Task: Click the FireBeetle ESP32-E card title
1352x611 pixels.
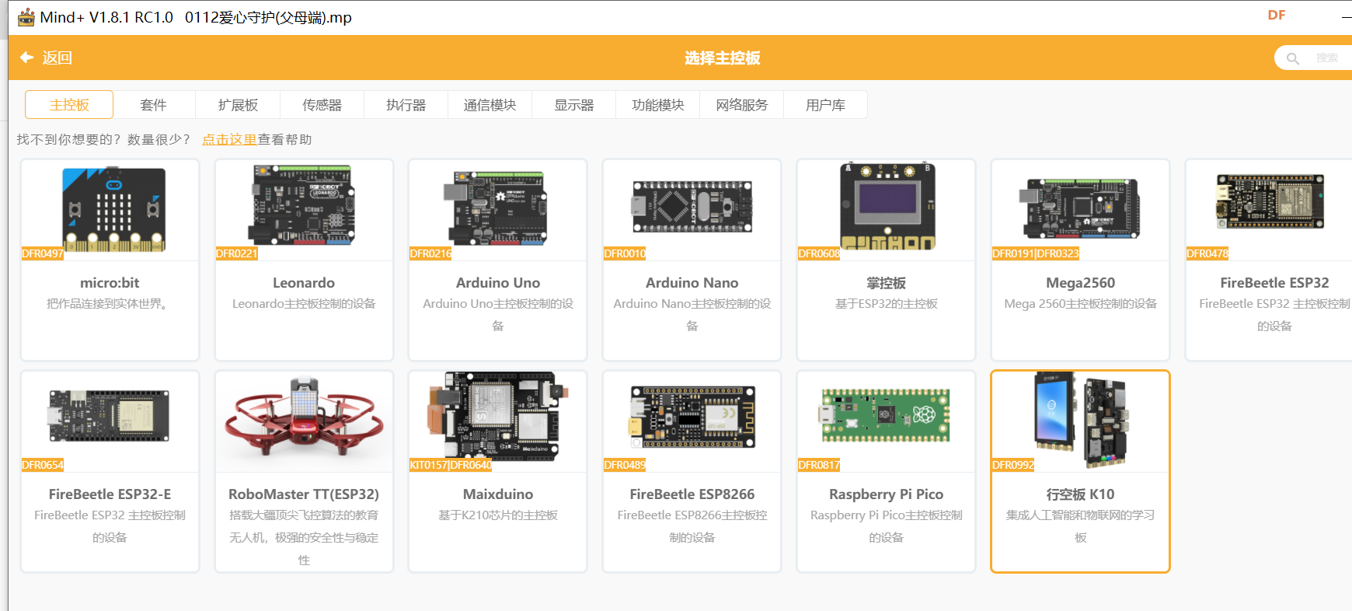Action: click(x=110, y=494)
